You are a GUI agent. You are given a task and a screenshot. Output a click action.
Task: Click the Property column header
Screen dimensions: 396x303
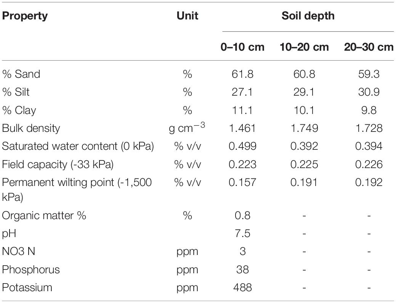(x=25, y=16)
